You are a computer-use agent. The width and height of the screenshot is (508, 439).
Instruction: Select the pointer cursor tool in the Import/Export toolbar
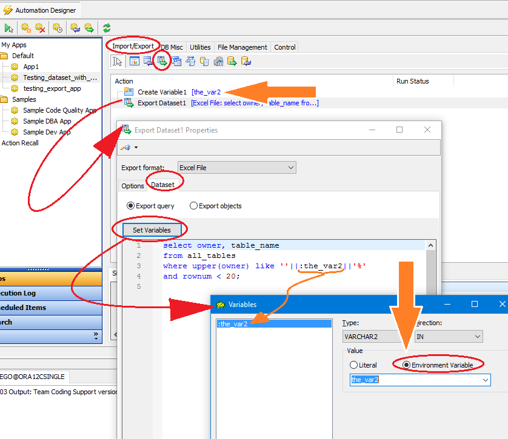[117, 61]
